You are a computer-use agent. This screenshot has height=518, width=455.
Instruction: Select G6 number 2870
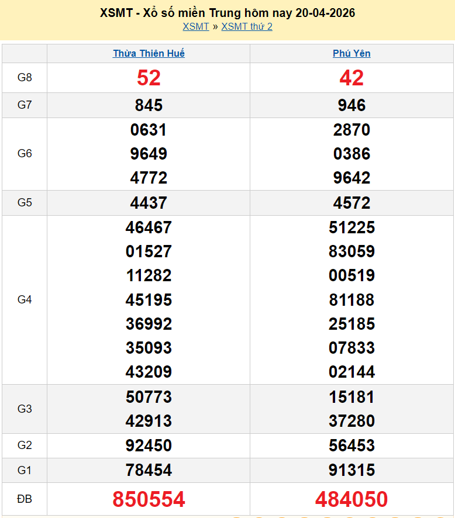click(351, 130)
